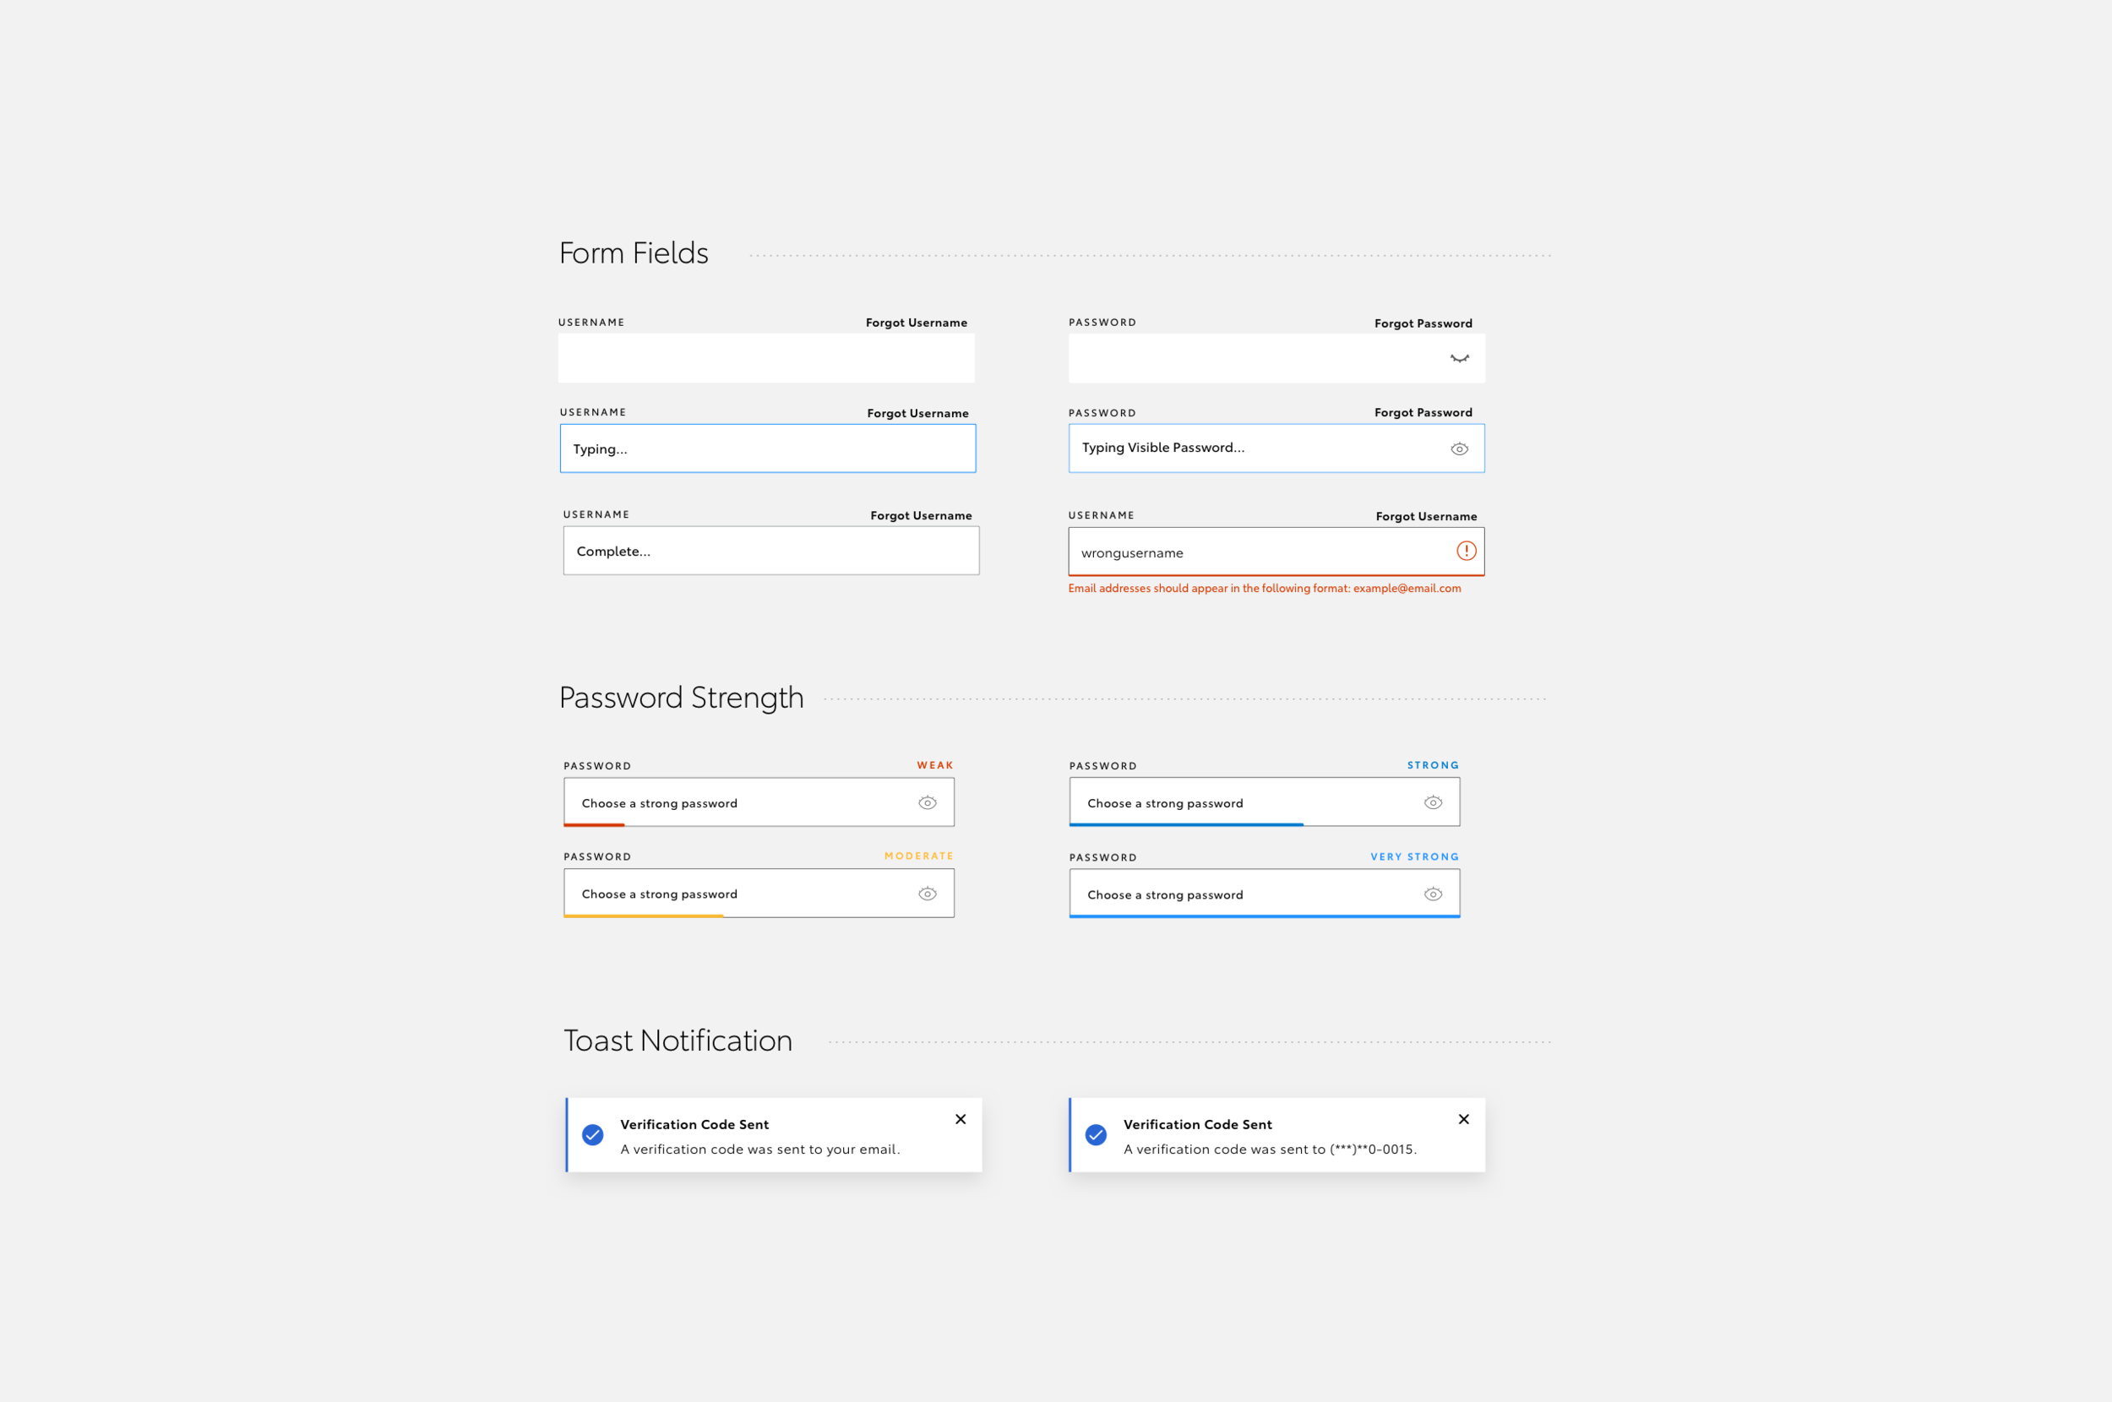Click the blue checkmark on the phone verification toast

click(x=1096, y=1134)
